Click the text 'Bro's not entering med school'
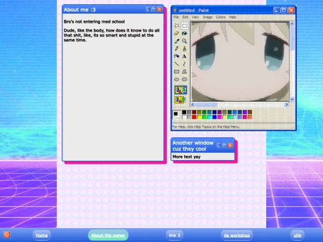323x242 pixels. tap(94, 22)
